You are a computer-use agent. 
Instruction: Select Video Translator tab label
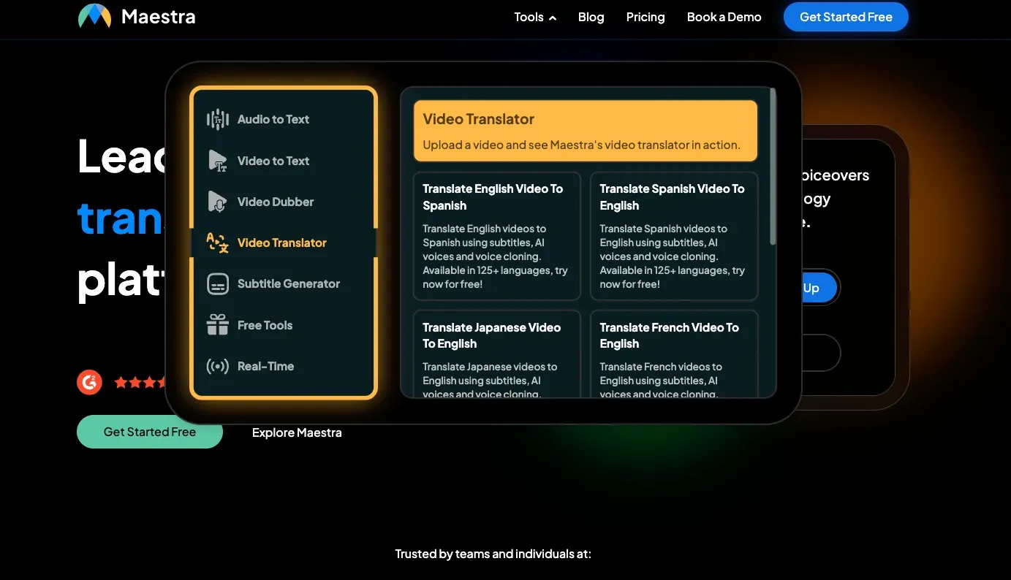[x=282, y=243]
